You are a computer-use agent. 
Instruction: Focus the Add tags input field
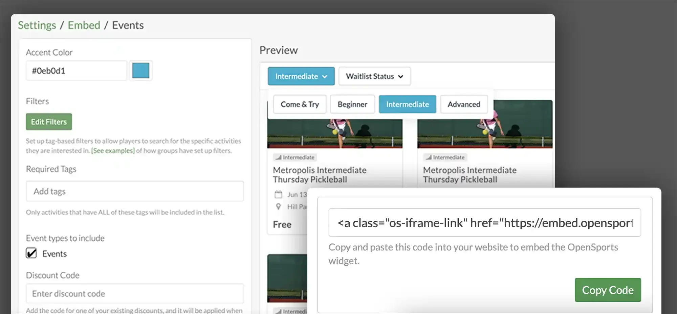pyautogui.click(x=135, y=191)
